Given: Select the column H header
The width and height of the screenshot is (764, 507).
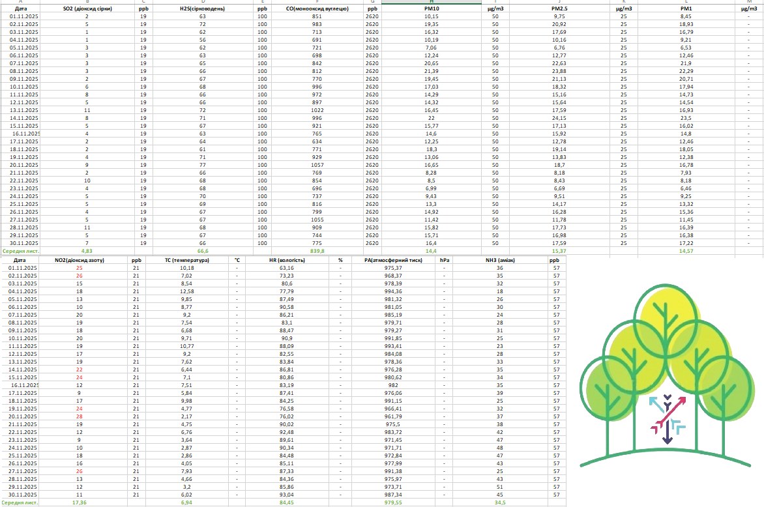Looking at the screenshot, I should (430, 3).
